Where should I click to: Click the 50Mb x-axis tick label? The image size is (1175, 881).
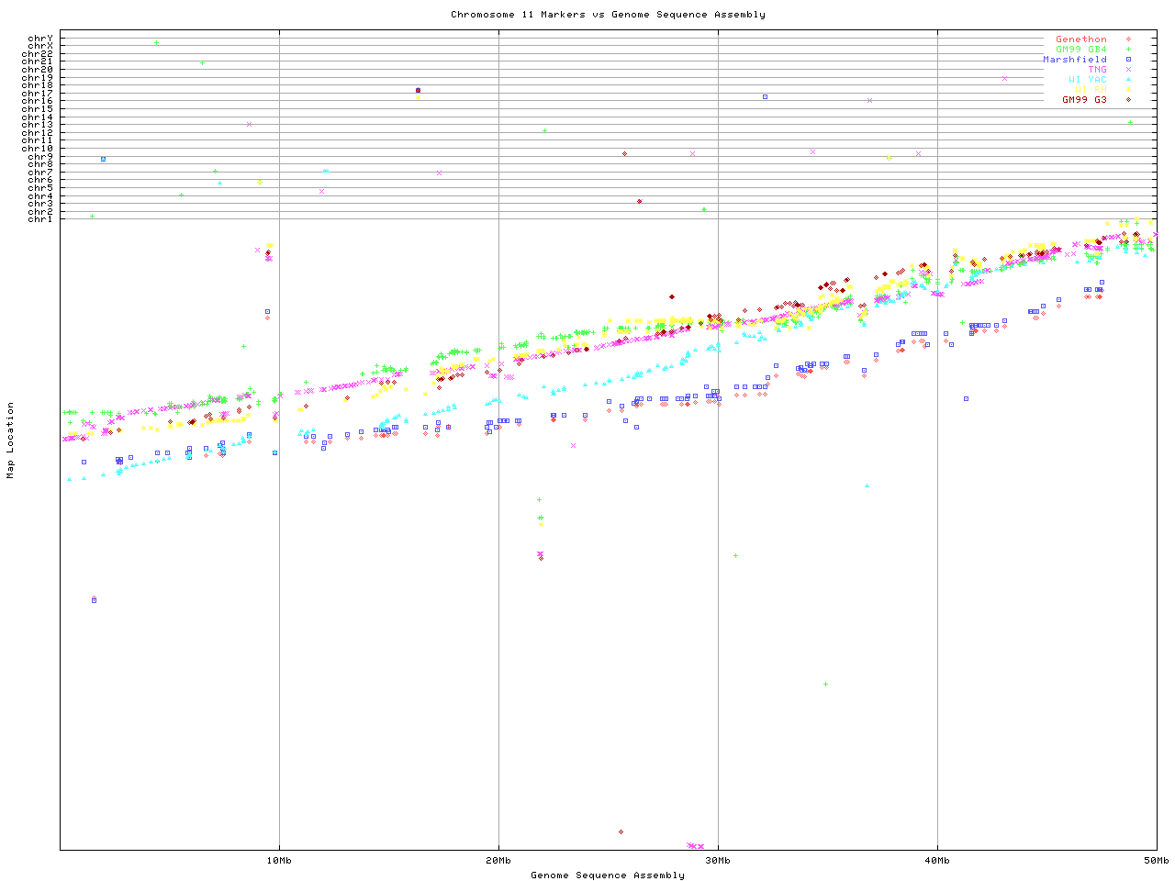pos(1156,861)
